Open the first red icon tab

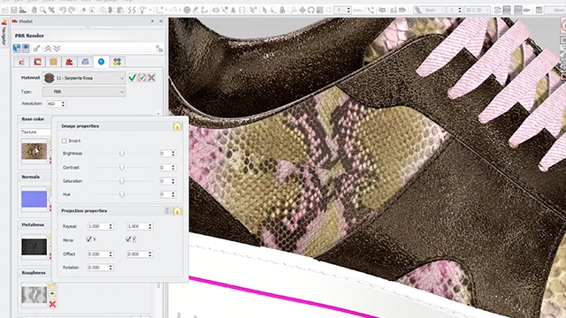21,62
